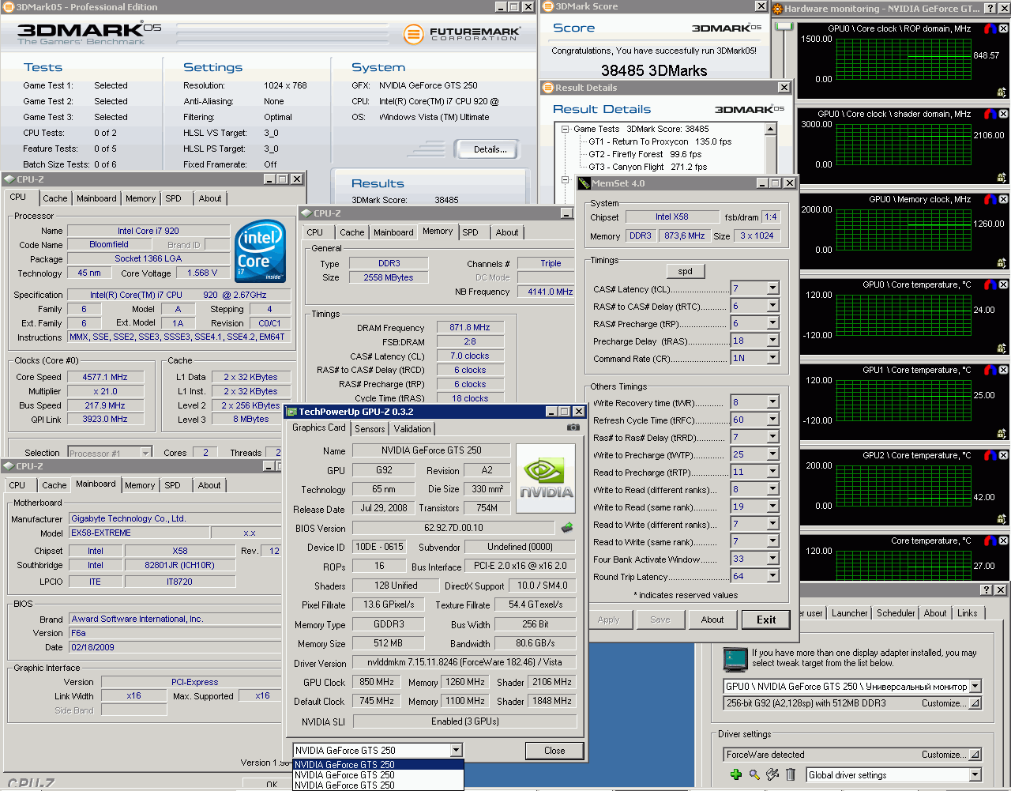This screenshot has width=1011, height=791.
Task: Click Close button in GPU-Z
Action: click(x=554, y=751)
